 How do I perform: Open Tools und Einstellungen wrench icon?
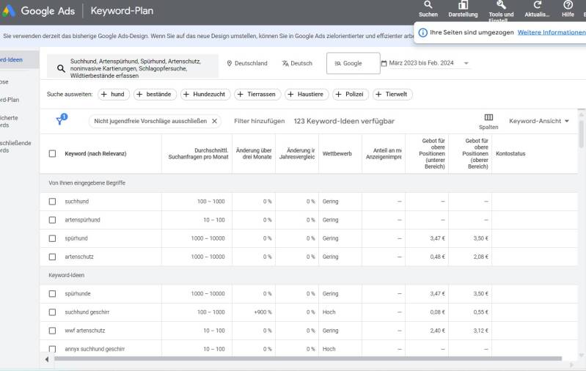point(501,5)
